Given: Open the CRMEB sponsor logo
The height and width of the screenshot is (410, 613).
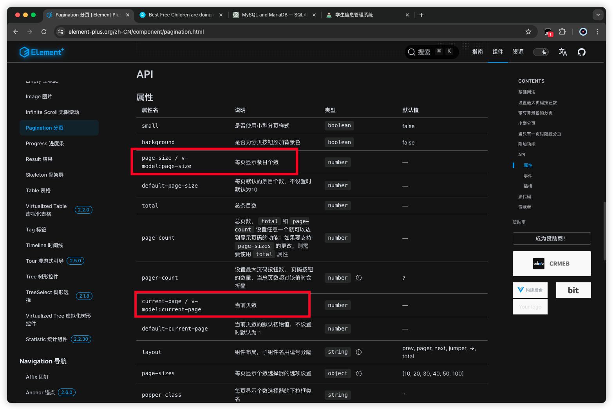Looking at the screenshot, I should [x=552, y=264].
